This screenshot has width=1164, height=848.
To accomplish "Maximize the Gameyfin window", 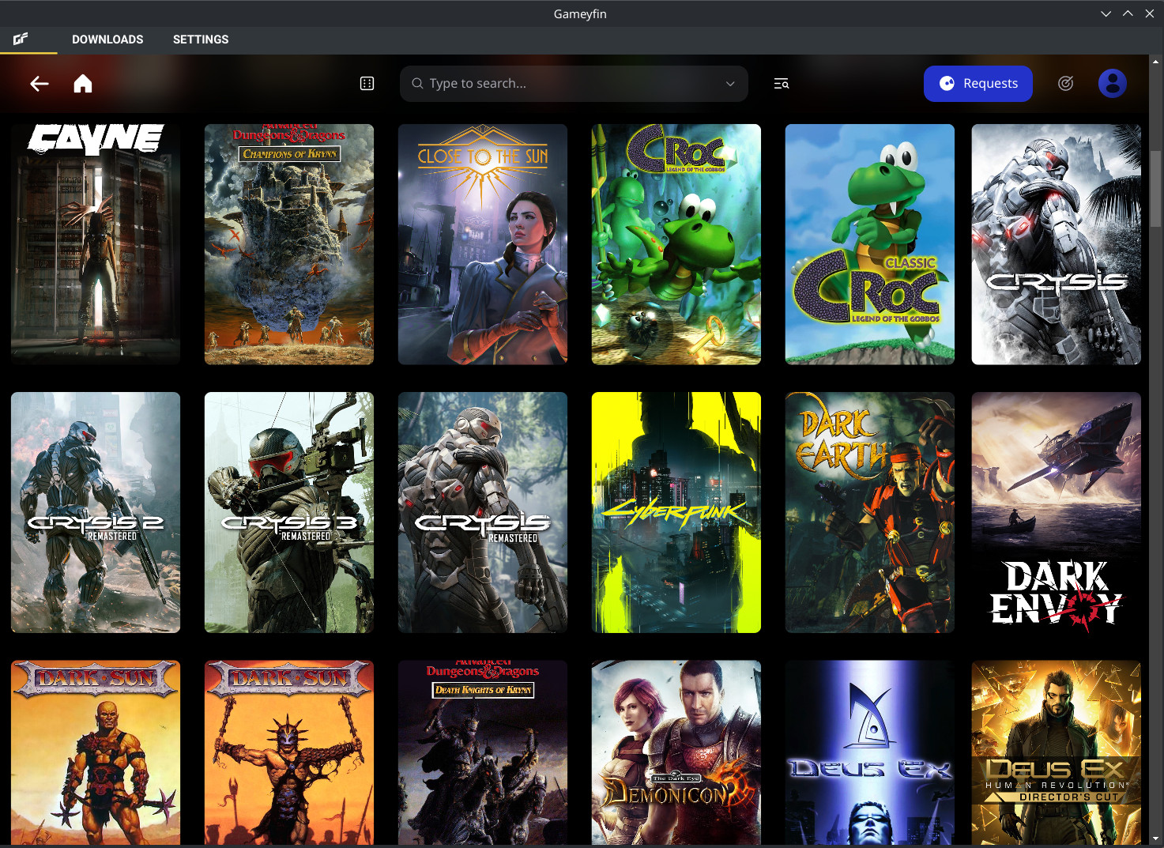I will point(1128,13).
